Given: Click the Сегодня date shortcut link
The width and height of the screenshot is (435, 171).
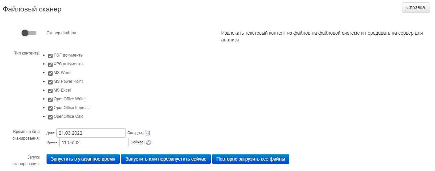Looking at the screenshot, I should (x=134, y=133).
